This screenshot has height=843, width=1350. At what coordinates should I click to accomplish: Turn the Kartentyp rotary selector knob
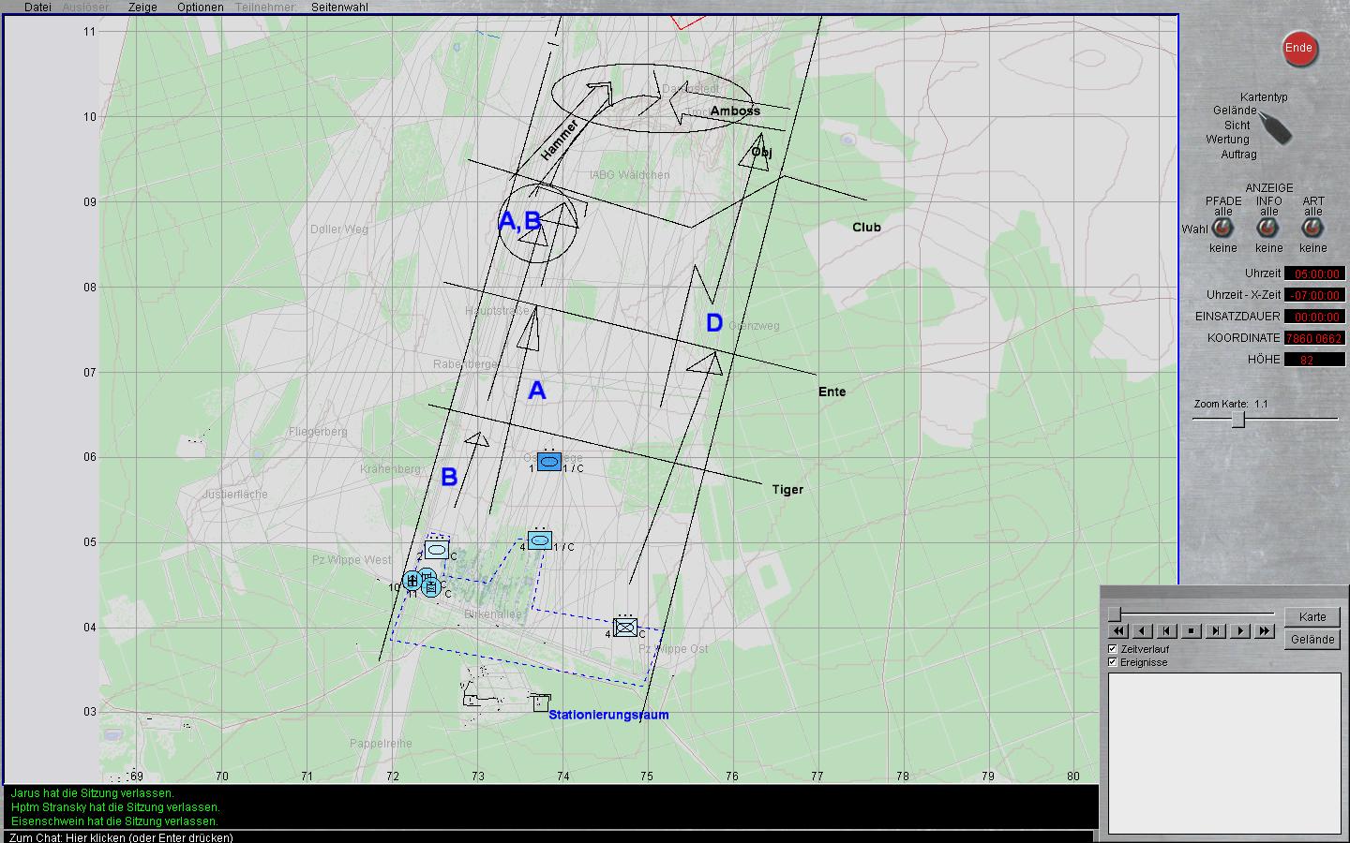(1275, 127)
